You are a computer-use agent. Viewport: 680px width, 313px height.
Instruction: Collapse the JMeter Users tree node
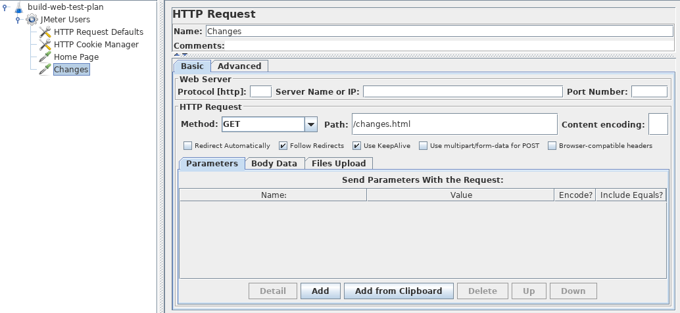(x=18, y=20)
